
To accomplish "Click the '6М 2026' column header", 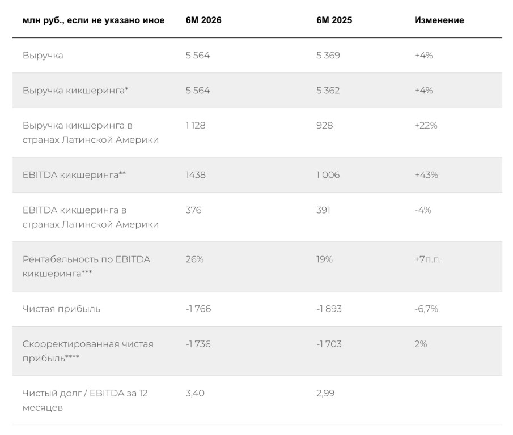I will coord(203,20).
